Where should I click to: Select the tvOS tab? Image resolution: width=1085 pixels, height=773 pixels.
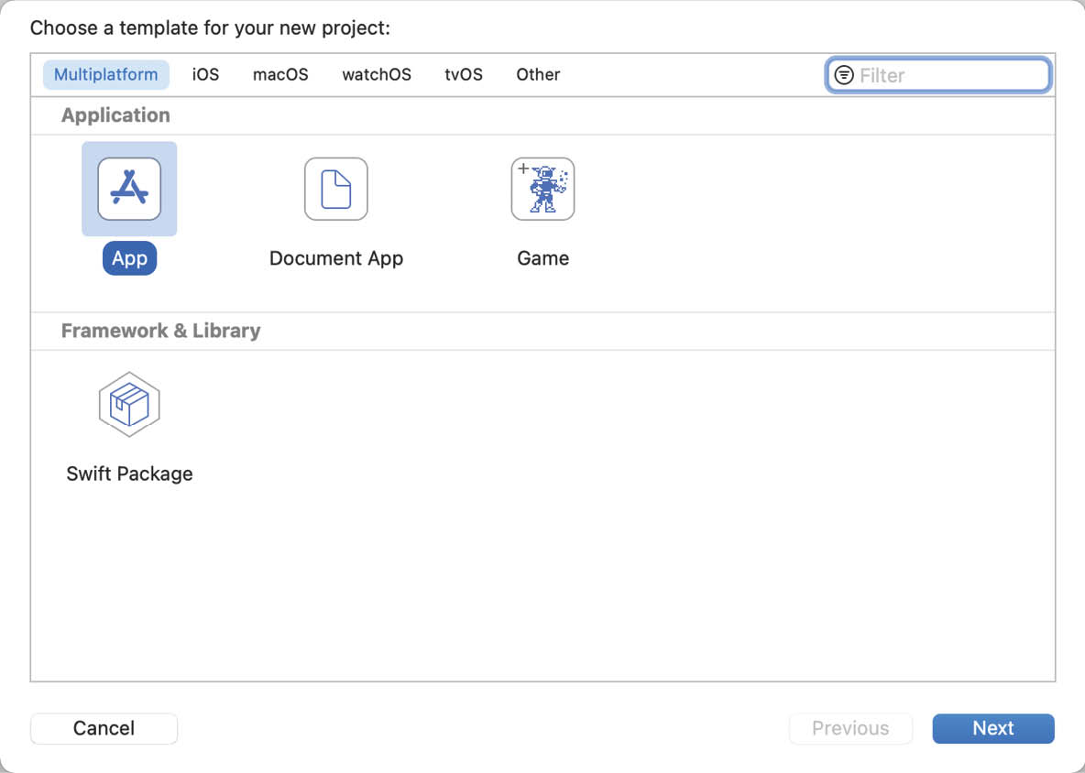pos(464,75)
